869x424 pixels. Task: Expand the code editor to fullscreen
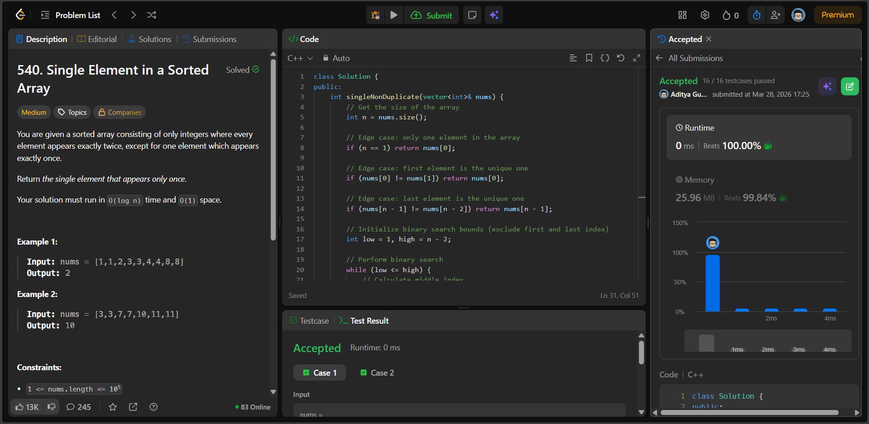point(636,58)
